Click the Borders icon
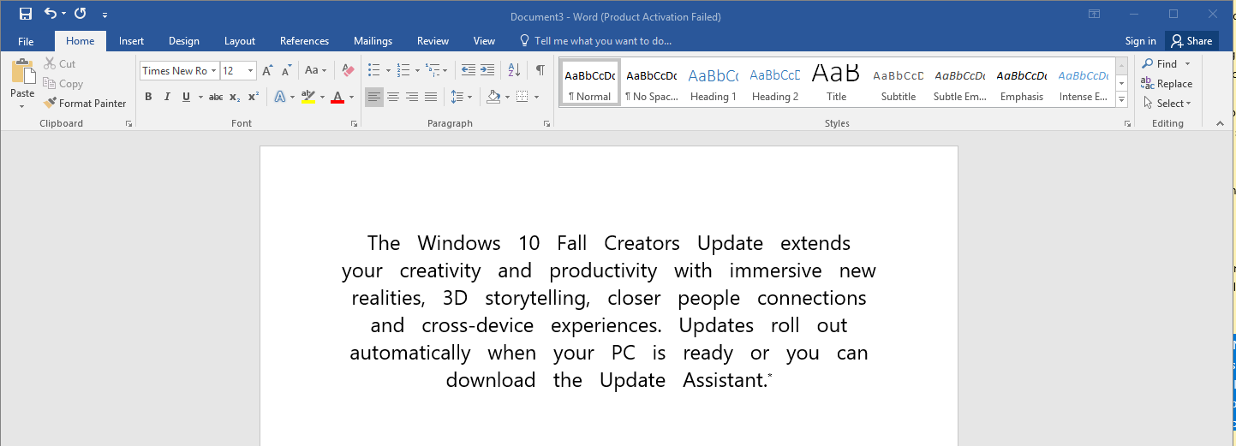Viewport: 1236px width, 446px height. click(x=522, y=98)
